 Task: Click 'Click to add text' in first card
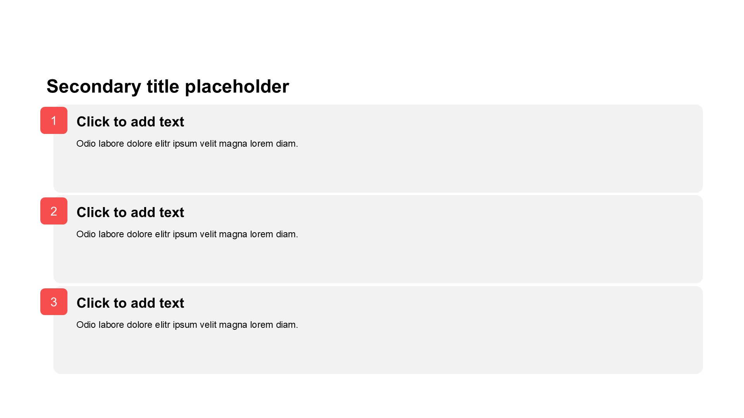(130, 122)
